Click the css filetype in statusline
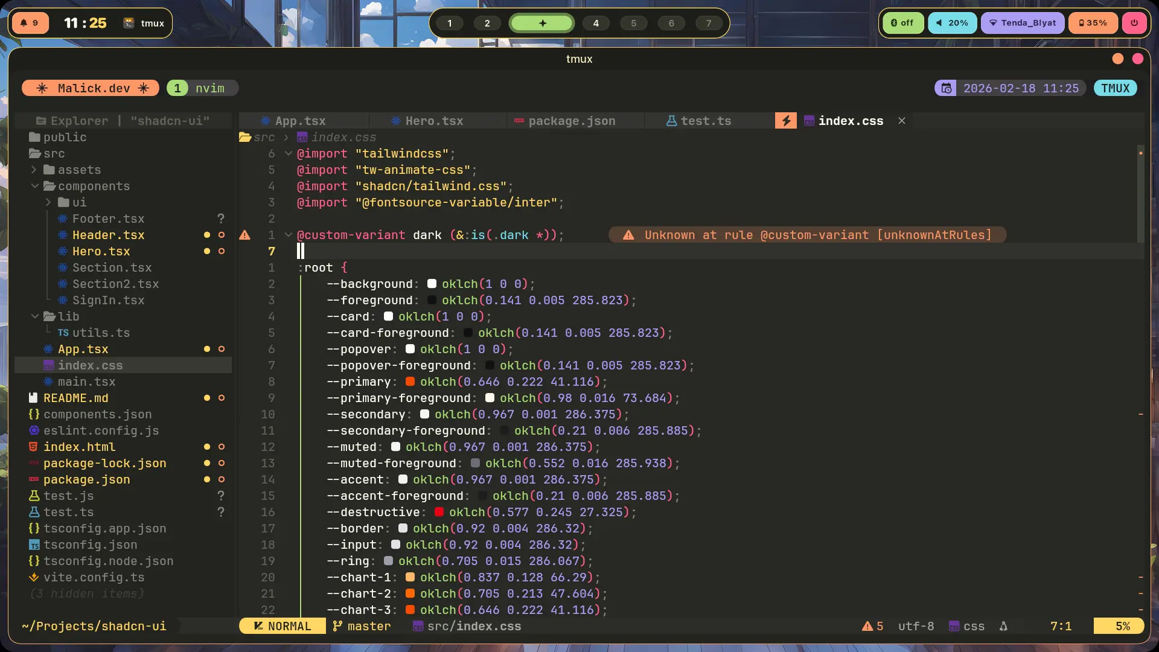Viewport: 1159px width, 652px height. [x=966, y=626]
